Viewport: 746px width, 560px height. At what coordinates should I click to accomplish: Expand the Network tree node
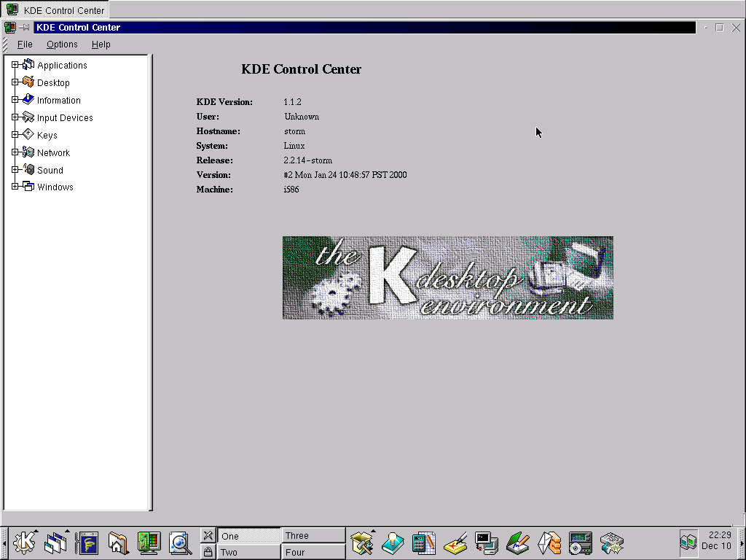[15, 152]
